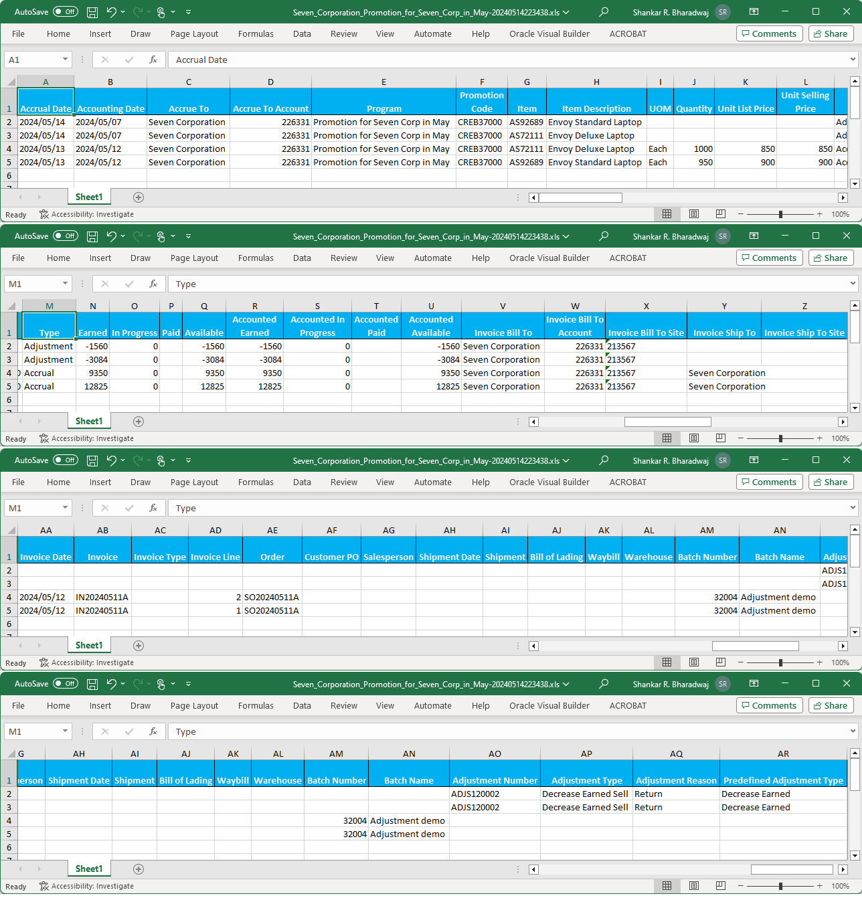
Task: Click Undo icon in window showing columns AH–AR
Action: [x=111, y=684]
